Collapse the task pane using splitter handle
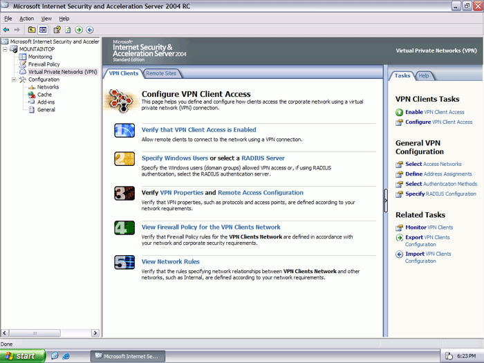Viewport: 484px width, 363px height. tap(386, 201)
